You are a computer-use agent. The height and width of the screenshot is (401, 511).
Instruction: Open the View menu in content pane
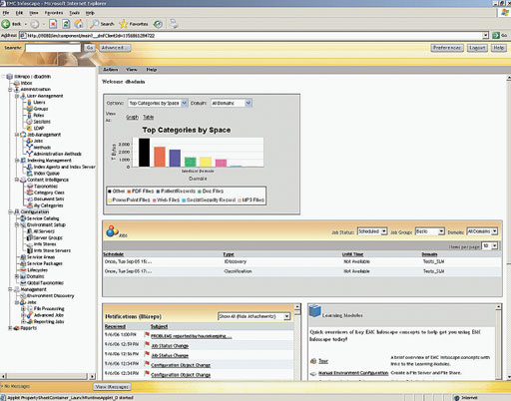click(x=132, y=70)
